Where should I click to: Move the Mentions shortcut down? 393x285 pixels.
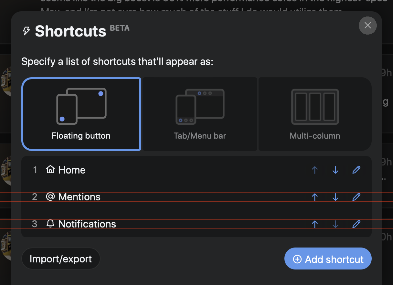335,196
